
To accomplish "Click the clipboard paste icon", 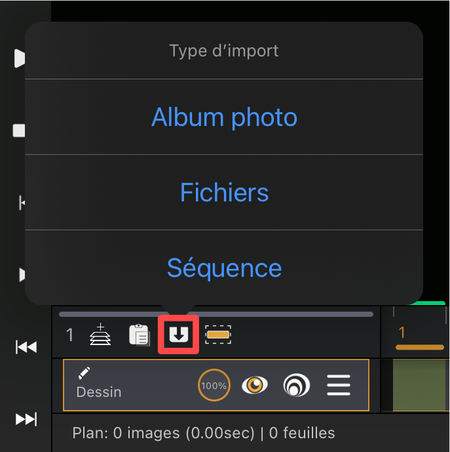I will point(140,335).
